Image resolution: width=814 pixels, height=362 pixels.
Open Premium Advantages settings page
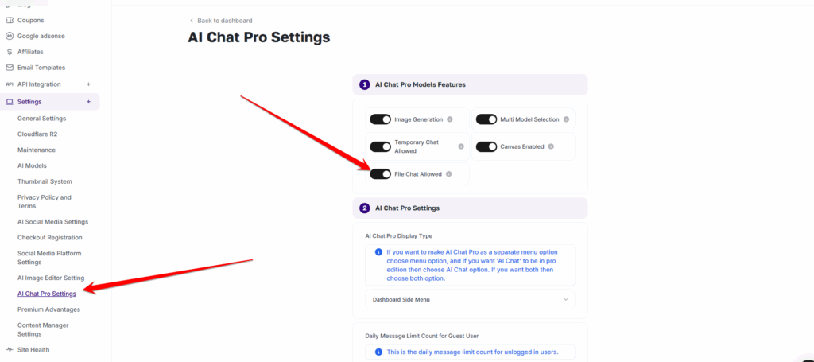(x=48, y=309)
